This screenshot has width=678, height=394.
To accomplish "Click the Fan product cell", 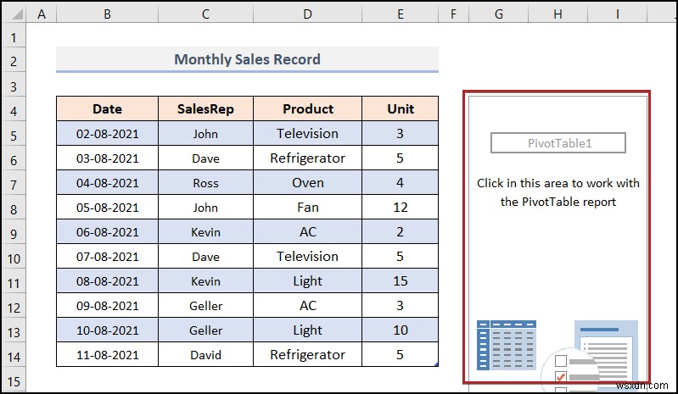I will click(307, 207).
